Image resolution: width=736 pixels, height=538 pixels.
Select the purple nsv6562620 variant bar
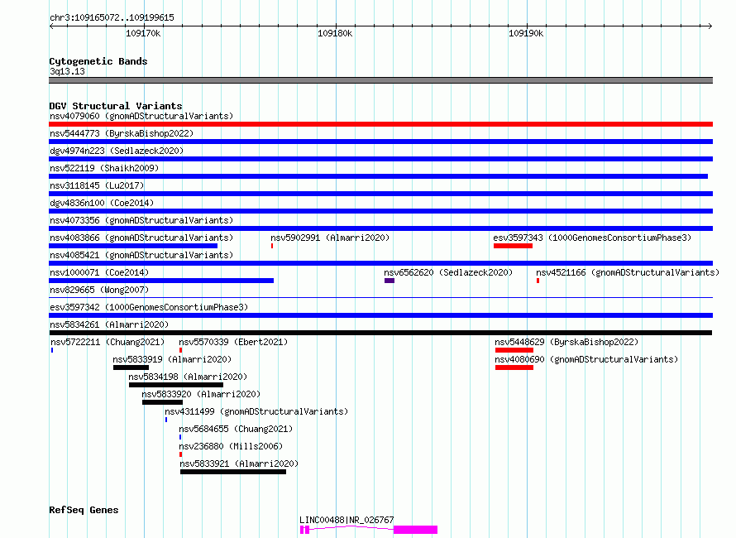[390, 281]
